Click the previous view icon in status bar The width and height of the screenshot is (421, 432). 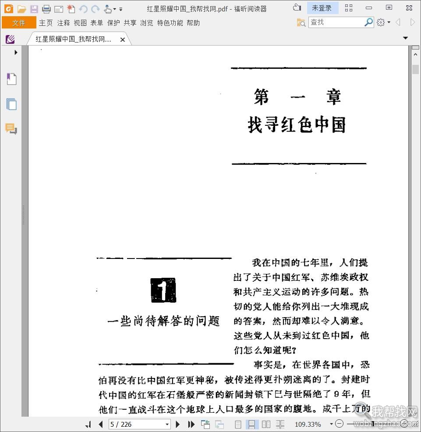(x=205, y=424)
